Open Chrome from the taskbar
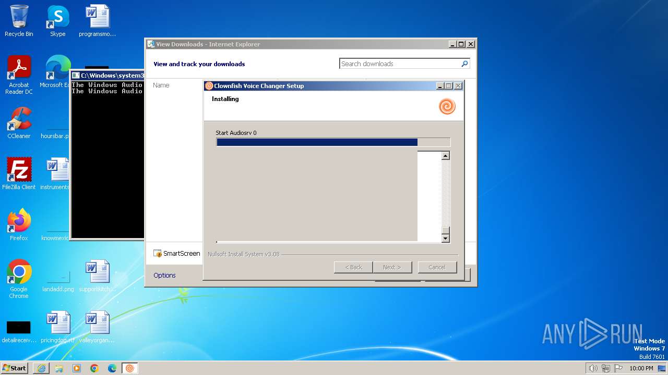 (94, 368)
